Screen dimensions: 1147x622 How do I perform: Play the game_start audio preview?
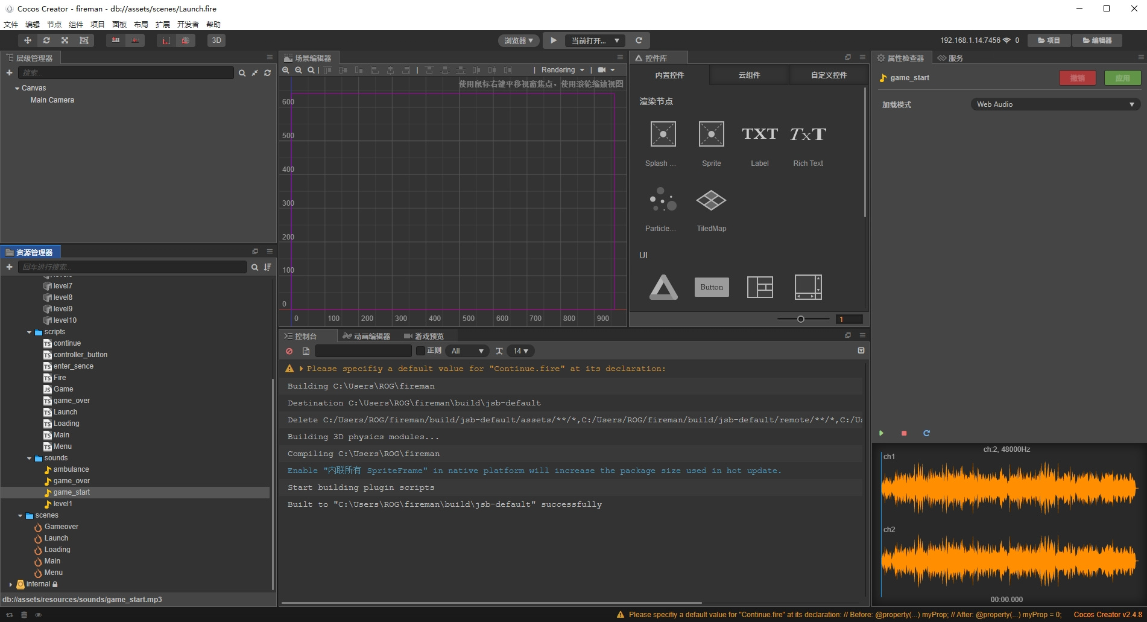click(881, 433)
